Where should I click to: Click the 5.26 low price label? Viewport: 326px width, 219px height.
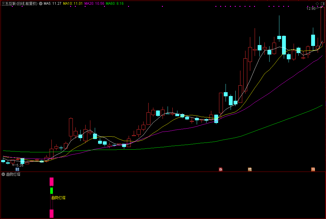coord(20,165)
